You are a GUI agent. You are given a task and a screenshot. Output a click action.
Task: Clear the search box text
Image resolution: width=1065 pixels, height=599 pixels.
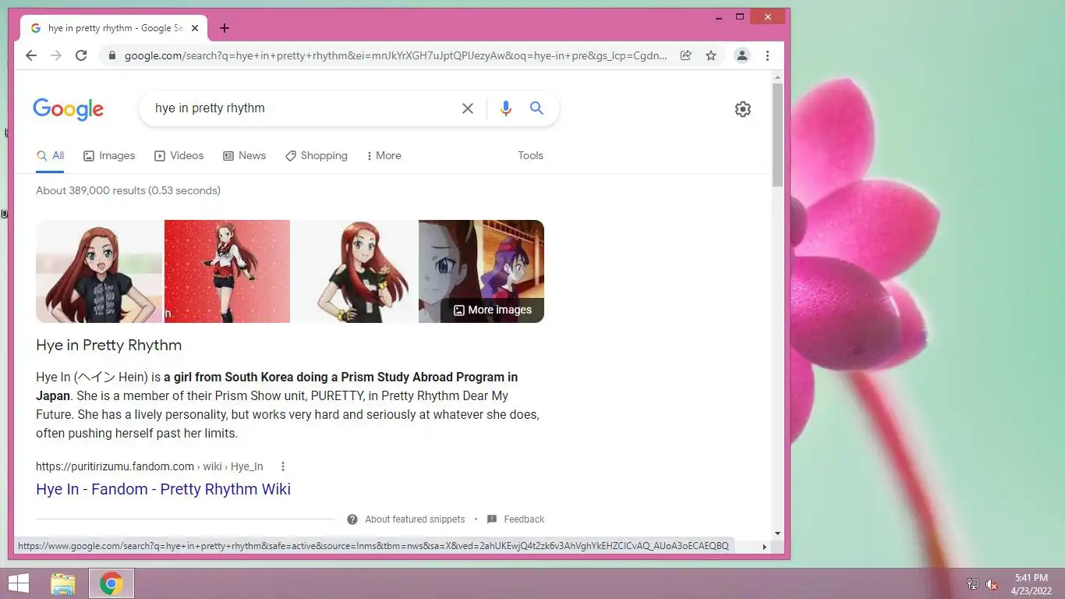point(468,108)
